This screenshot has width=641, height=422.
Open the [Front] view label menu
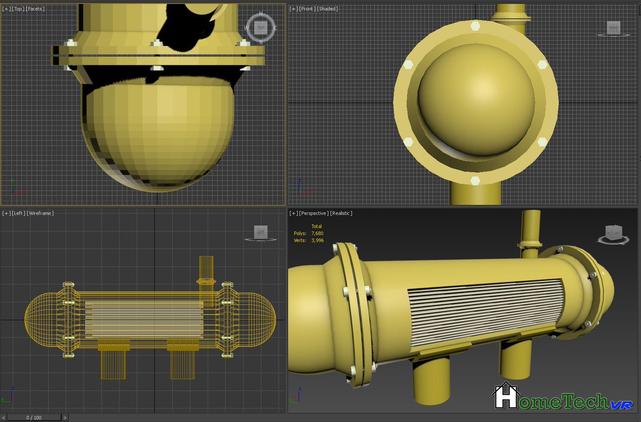pos(306,9)
